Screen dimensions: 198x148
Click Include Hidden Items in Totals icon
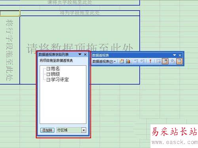[x=158, y=61]
